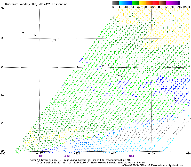
Task: Click the -177 longitude axis label
Action: coord(40,153)
